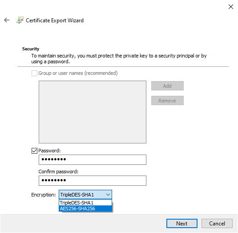Cancel the certificate export
This screenshot has height=233, width=238.
pyautogui.click(x=217, y=224)
